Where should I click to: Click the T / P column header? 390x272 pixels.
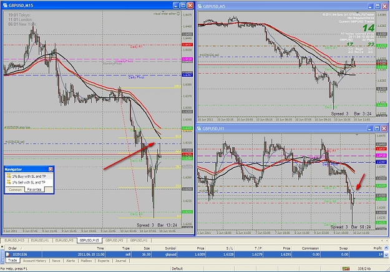coord(249,248)
